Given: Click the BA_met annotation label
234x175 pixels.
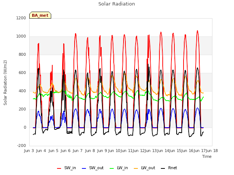Looking at the screenshot, I should click(x=40, y=15).
